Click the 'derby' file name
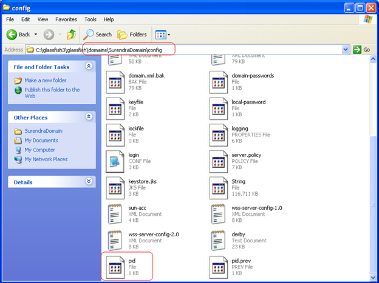This screenshot has width=379, height=283. tap(238, 235)
